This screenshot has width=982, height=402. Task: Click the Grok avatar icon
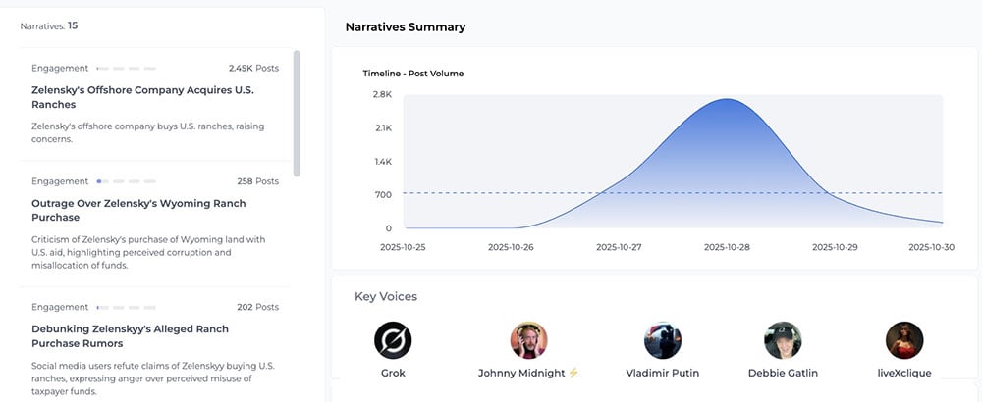[393, 340]
